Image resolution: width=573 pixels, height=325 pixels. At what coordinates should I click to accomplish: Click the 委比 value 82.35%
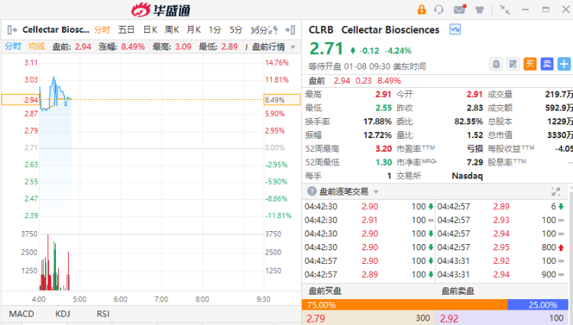tap(468, 121)
